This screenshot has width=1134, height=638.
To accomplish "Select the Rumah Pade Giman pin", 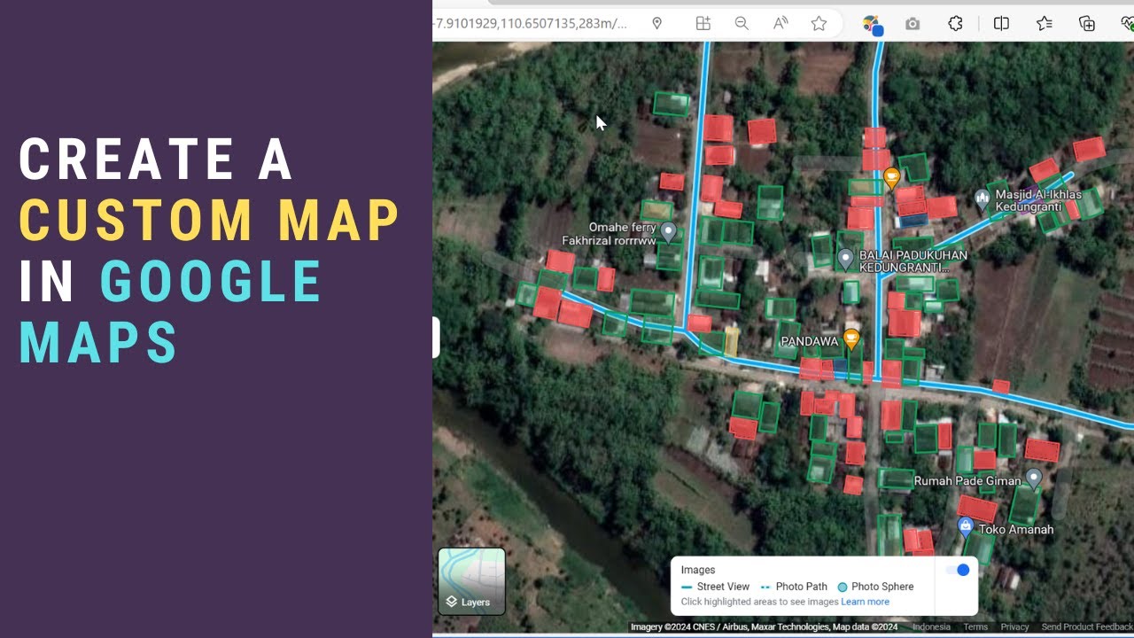I will coord(1033,479).
